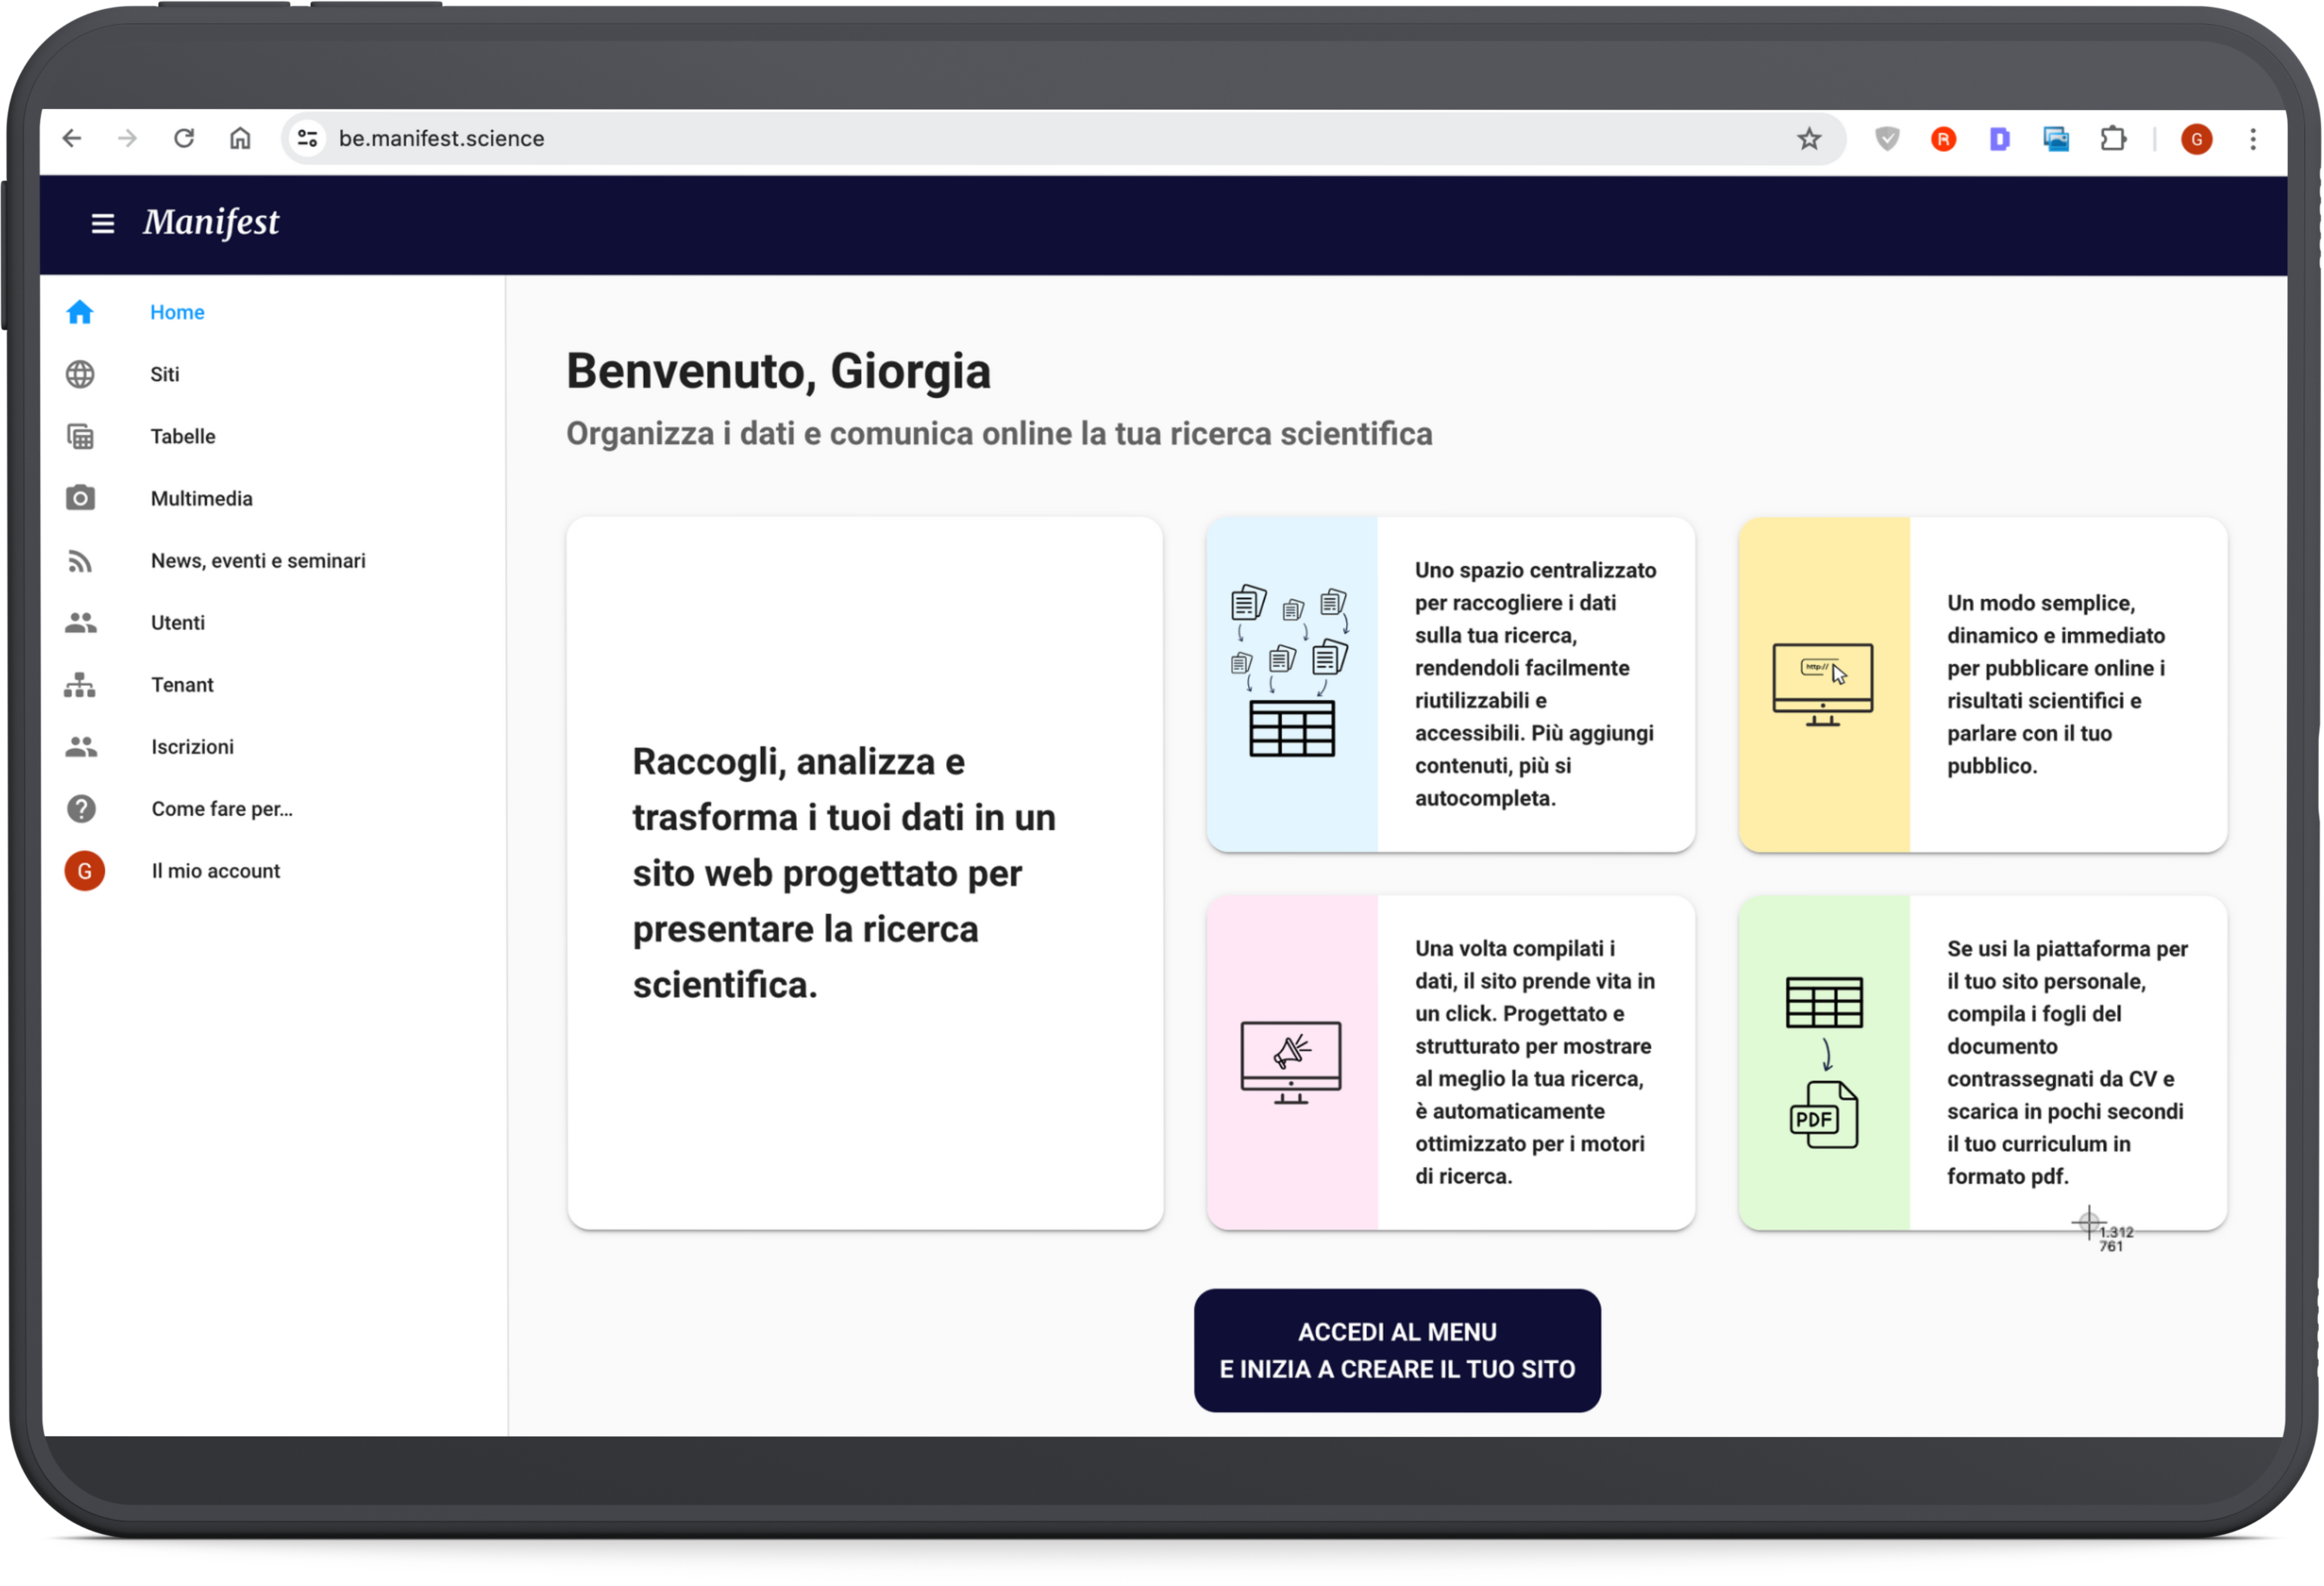This screenshot has height=1586, width=2324.
Task: Bookmark this page with the star icon
Action: click(x=1810, y=138)
